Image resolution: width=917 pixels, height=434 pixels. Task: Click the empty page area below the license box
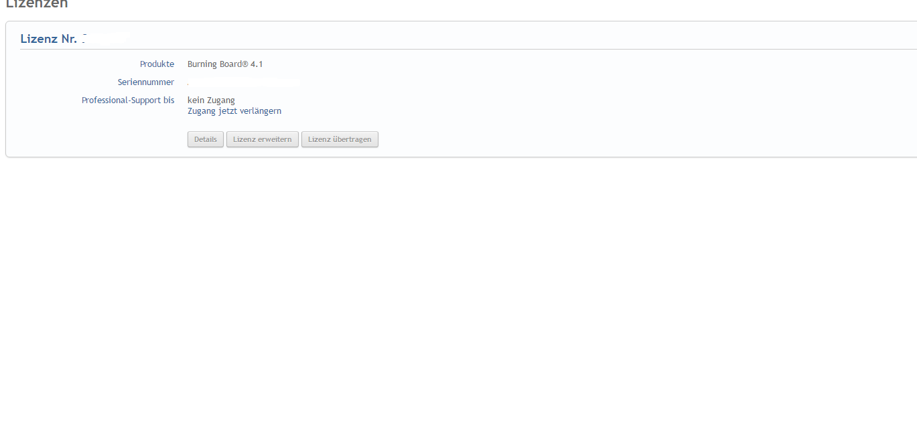458,295
